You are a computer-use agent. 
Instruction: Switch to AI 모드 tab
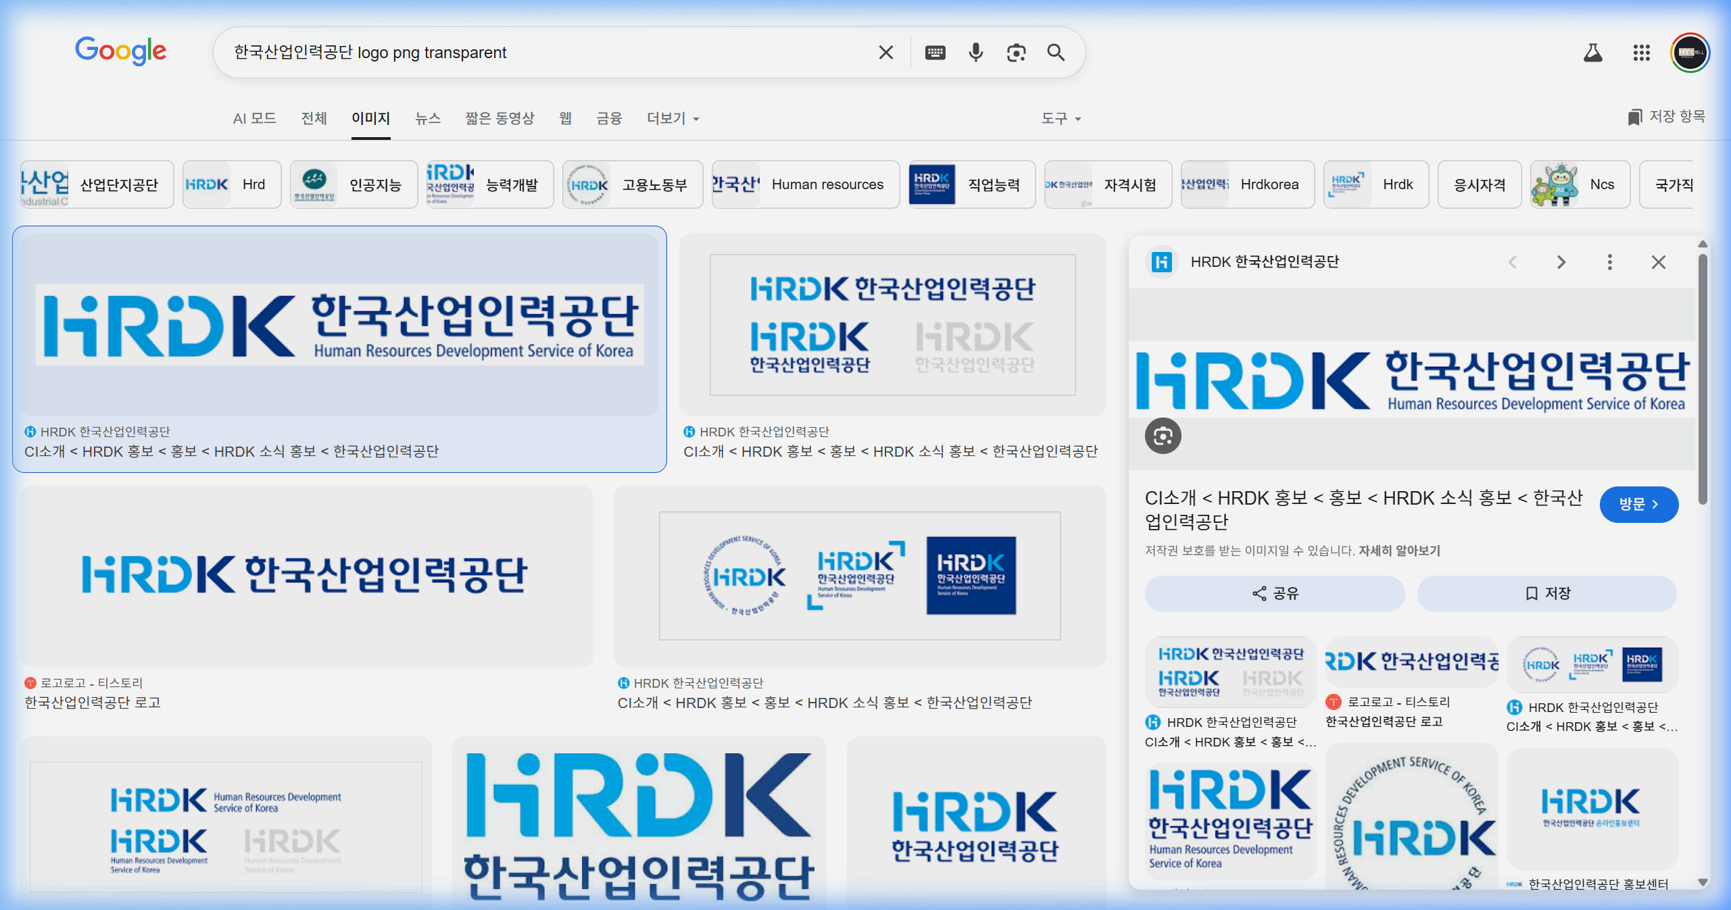254,118
